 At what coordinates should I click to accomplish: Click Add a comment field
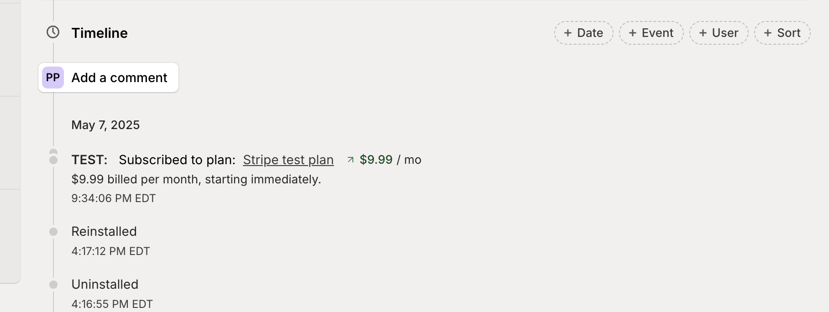coord(119,78)
